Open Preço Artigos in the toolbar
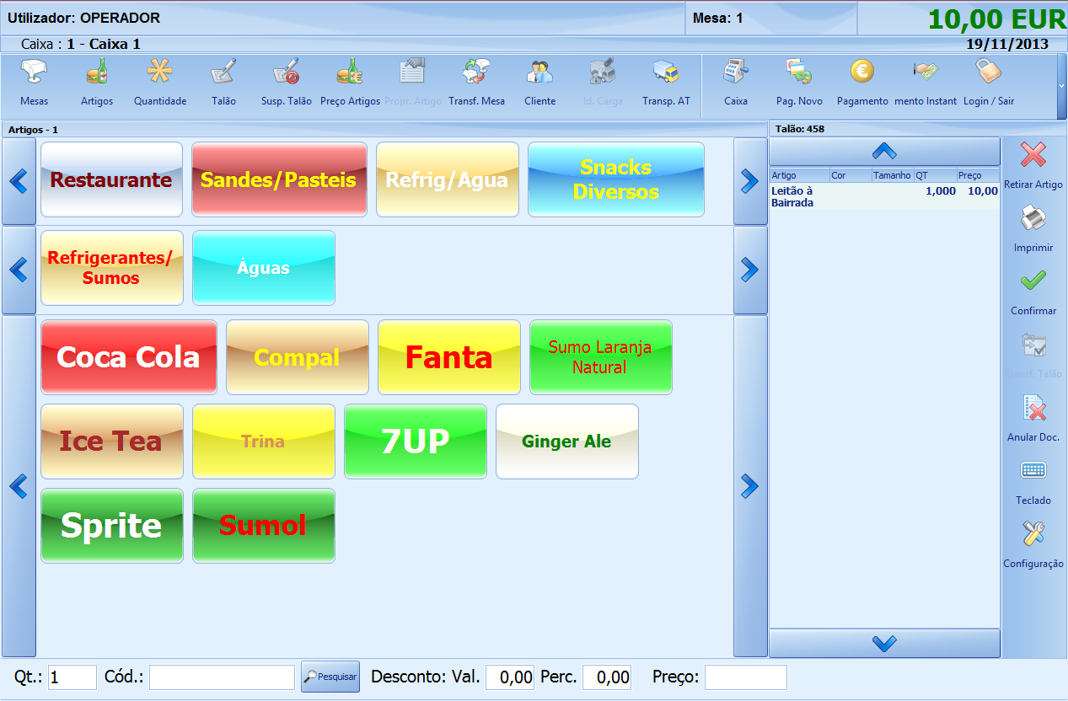This screenshot has width=1068, height=701. 350,82
